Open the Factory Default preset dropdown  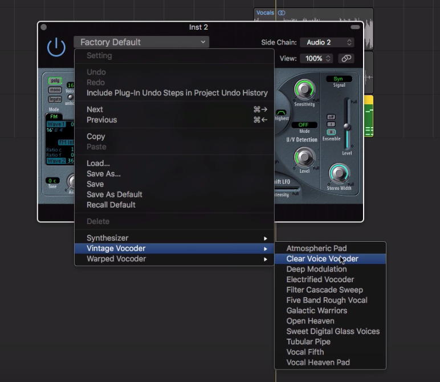pos(141,42)
